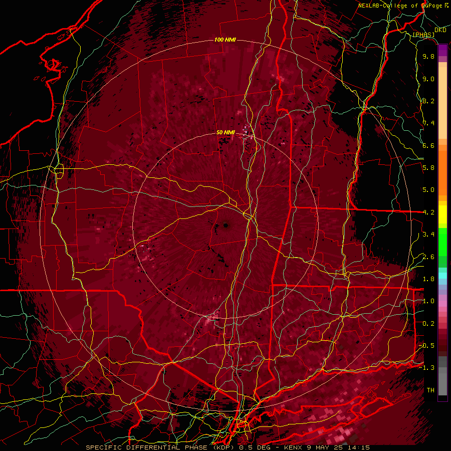Click the 0.2 value on the scale

pos(428,324)
